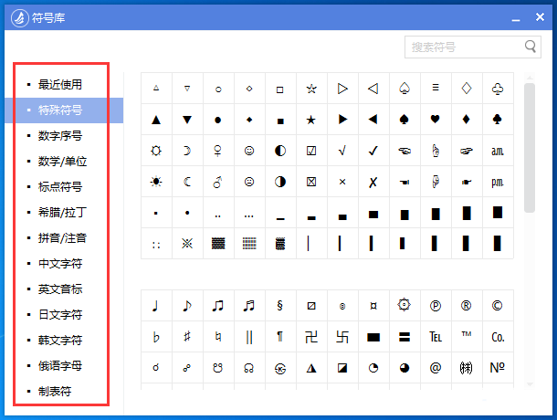Pick the copyright © symbol
The image size is (557, 420).
pyautogui.click(x=498, y=306)
